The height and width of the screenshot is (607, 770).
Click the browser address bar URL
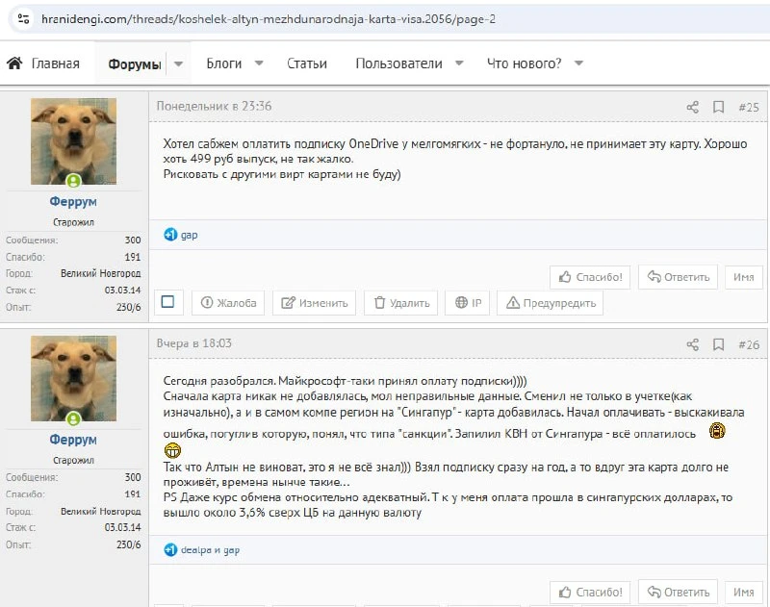[269, 19]
